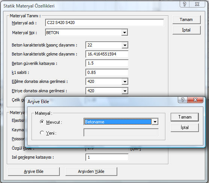The width and height of the screenshot is (209, 183).
Task: Click the Materyal adı text field
Action: [104, 22]
